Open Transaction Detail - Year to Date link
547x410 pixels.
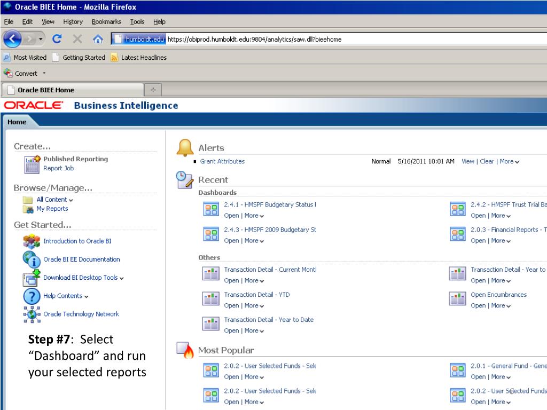(269, 320)
